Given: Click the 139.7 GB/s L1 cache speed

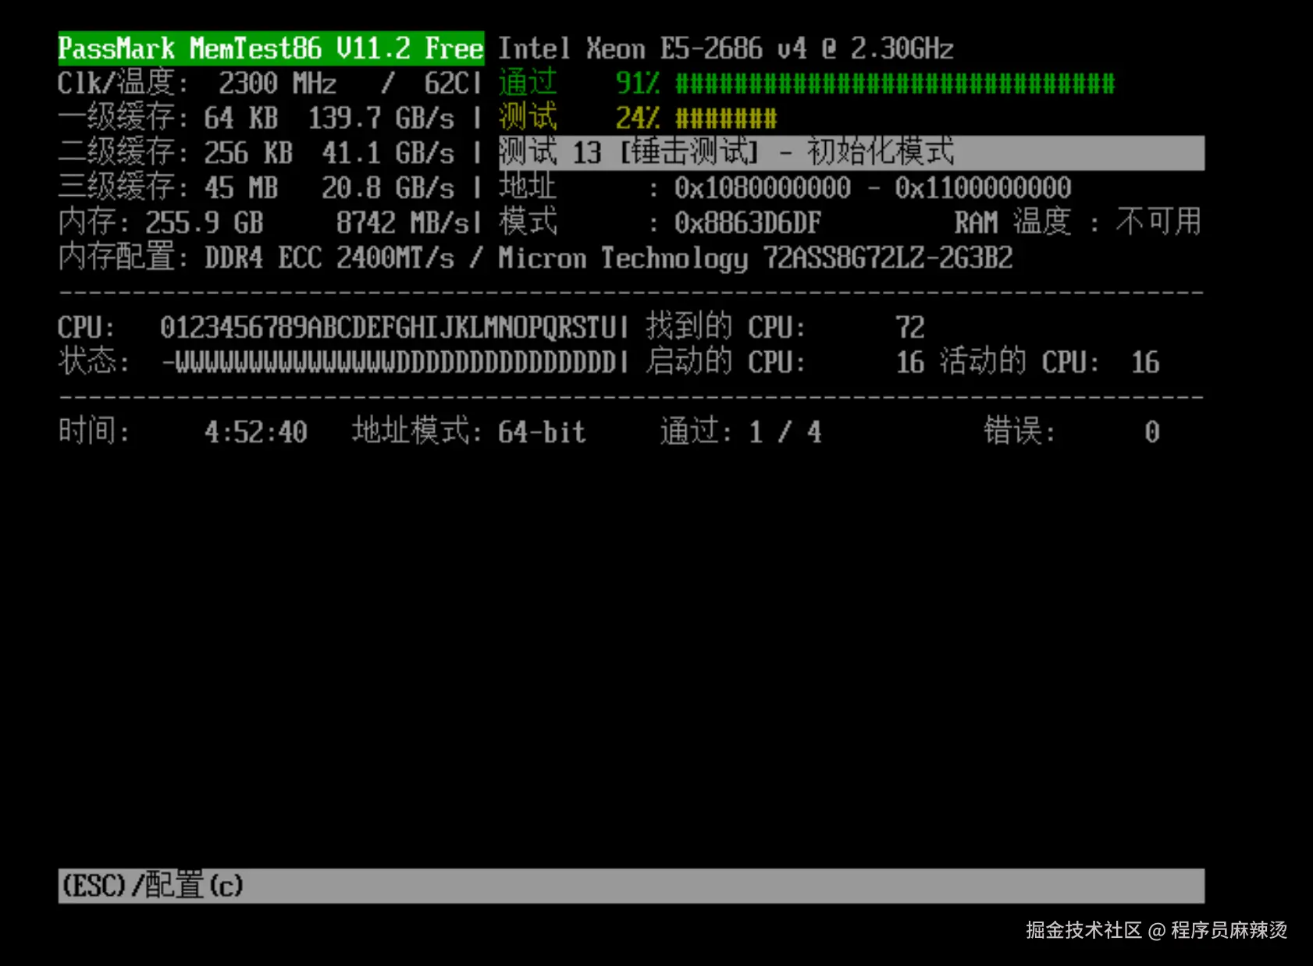Looking at the screenshot, I should coord(381,118).
